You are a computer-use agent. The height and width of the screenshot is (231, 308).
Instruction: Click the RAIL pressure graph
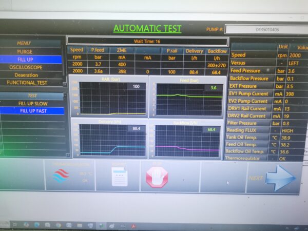click(108, 98)
